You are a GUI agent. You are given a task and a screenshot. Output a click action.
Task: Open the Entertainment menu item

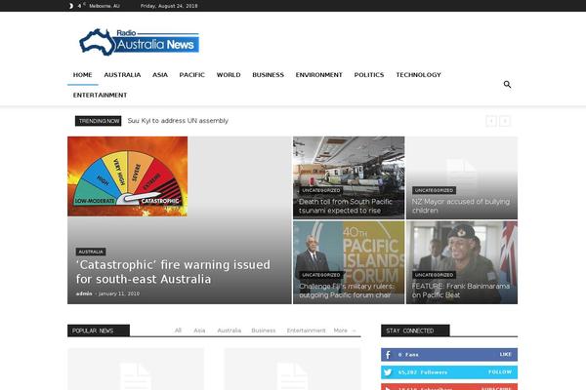coord(100,96)
